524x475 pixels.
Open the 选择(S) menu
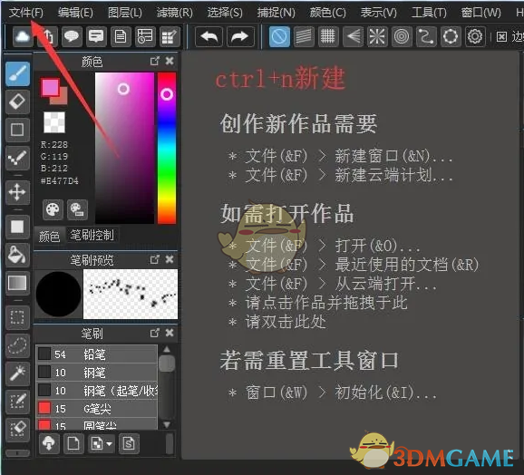pos(225,13)
